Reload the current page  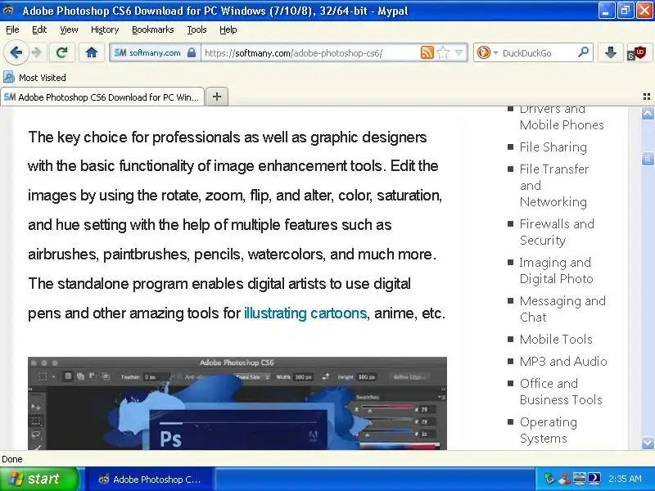tap(62, 52)
